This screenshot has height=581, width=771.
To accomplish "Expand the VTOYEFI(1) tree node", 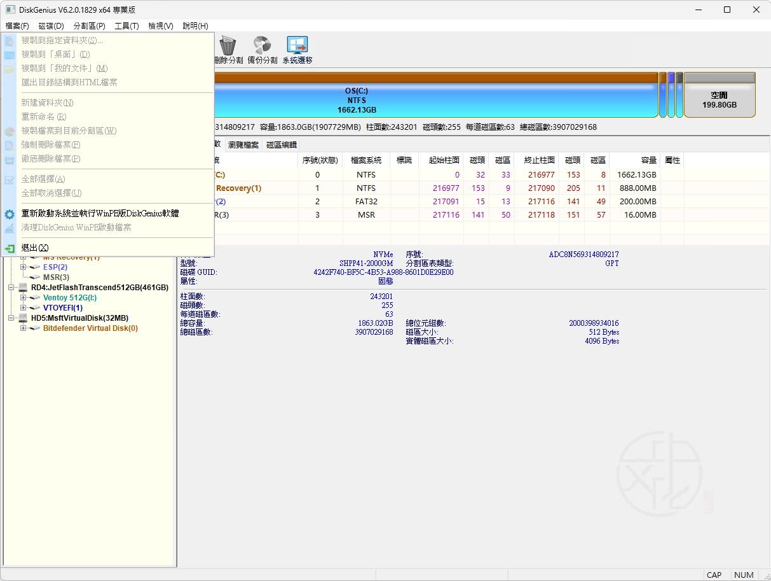I will [x=24, y=308].
